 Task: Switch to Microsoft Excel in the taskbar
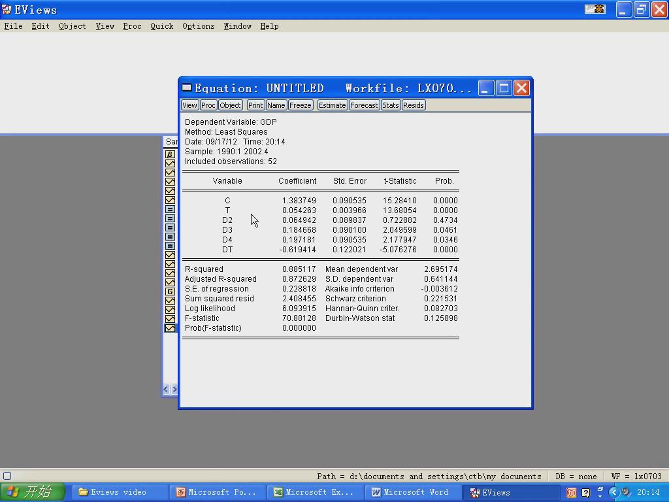(315, 492)
